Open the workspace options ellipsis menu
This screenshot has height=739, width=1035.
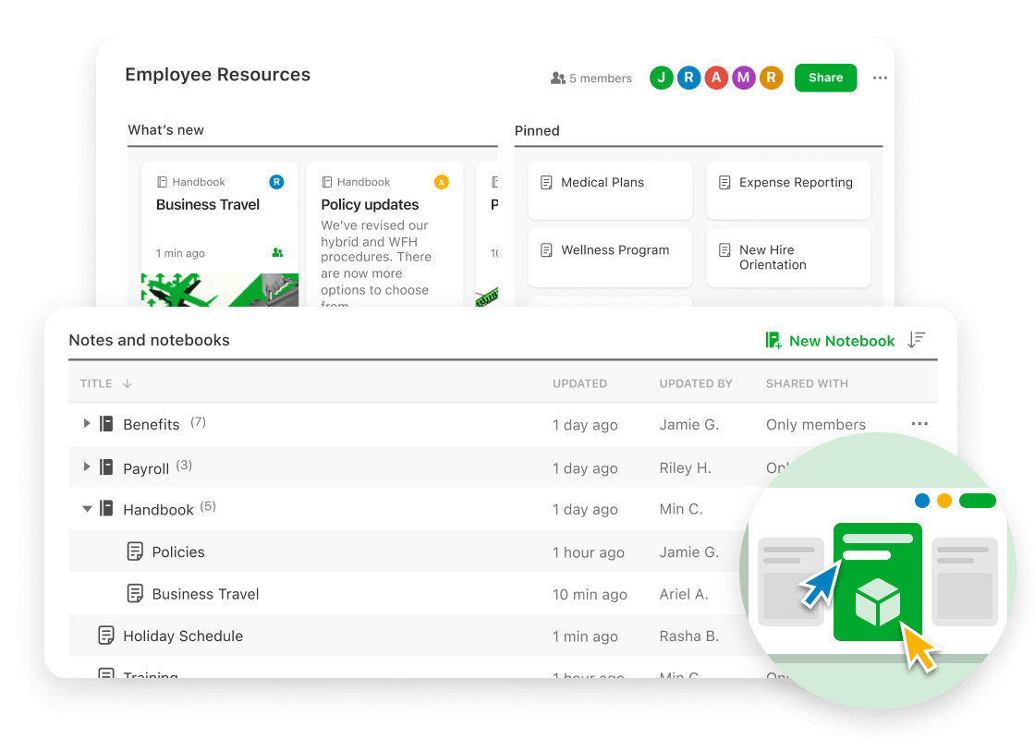point(879,78)
